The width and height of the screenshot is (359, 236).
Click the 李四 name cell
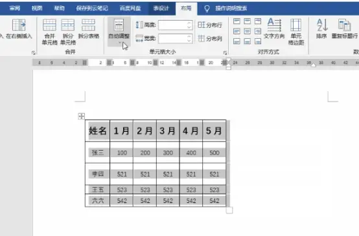pyautogui.click(x=98, y=174)
